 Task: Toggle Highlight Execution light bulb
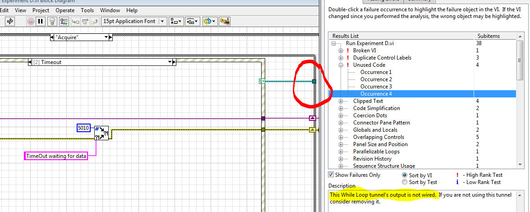point(52,21)
